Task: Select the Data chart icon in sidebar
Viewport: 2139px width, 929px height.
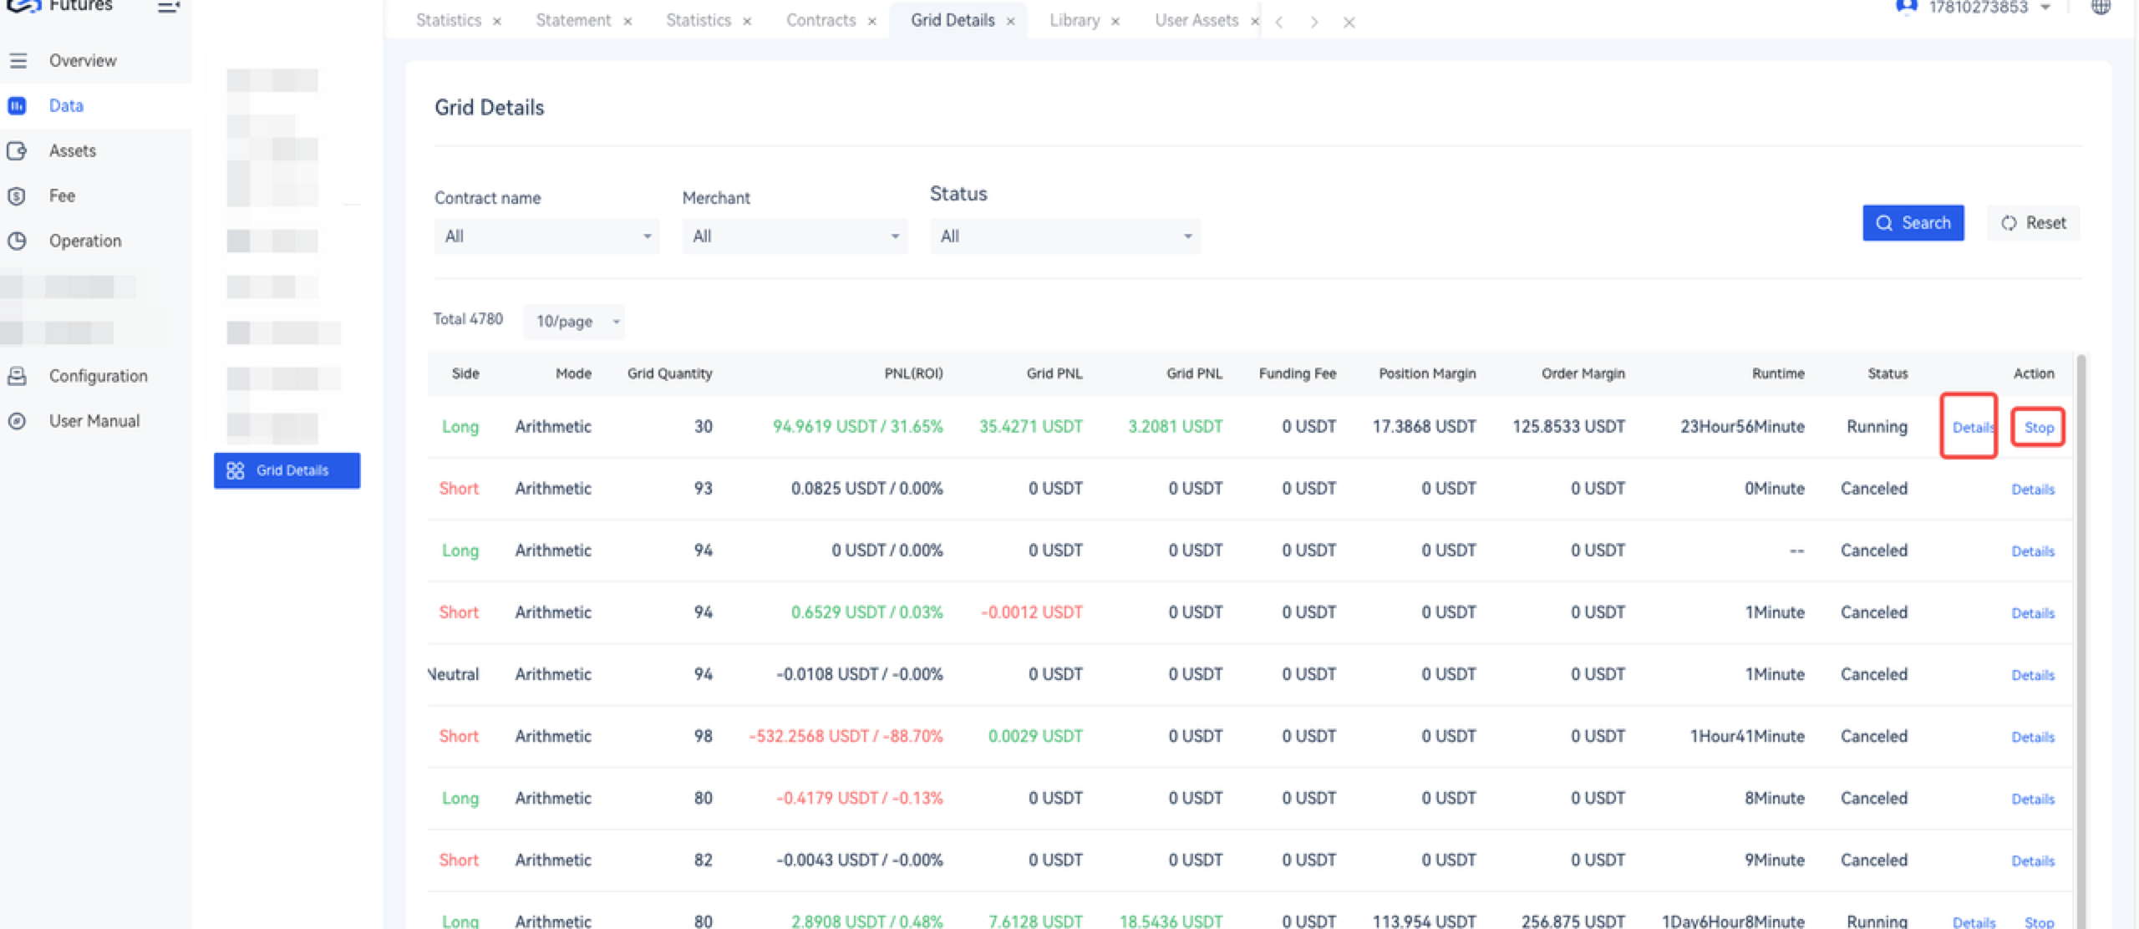Action: [x=17, y=105]
